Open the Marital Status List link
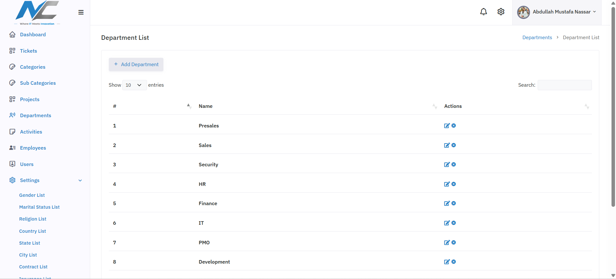The image size is (616, 279). click(x=39, y=207)
